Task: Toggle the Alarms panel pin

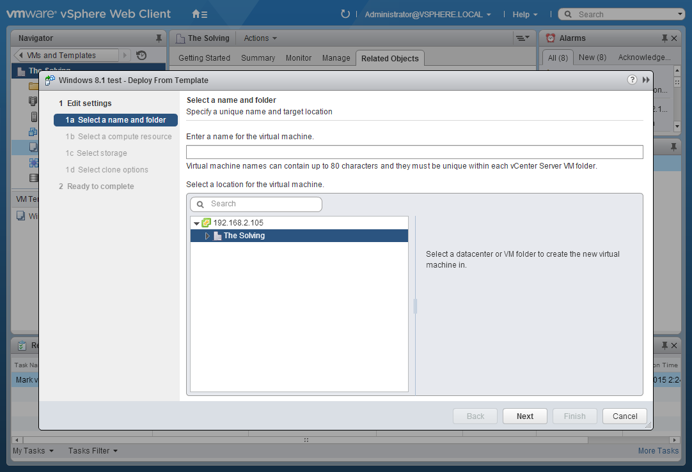Action: point(664,38)
